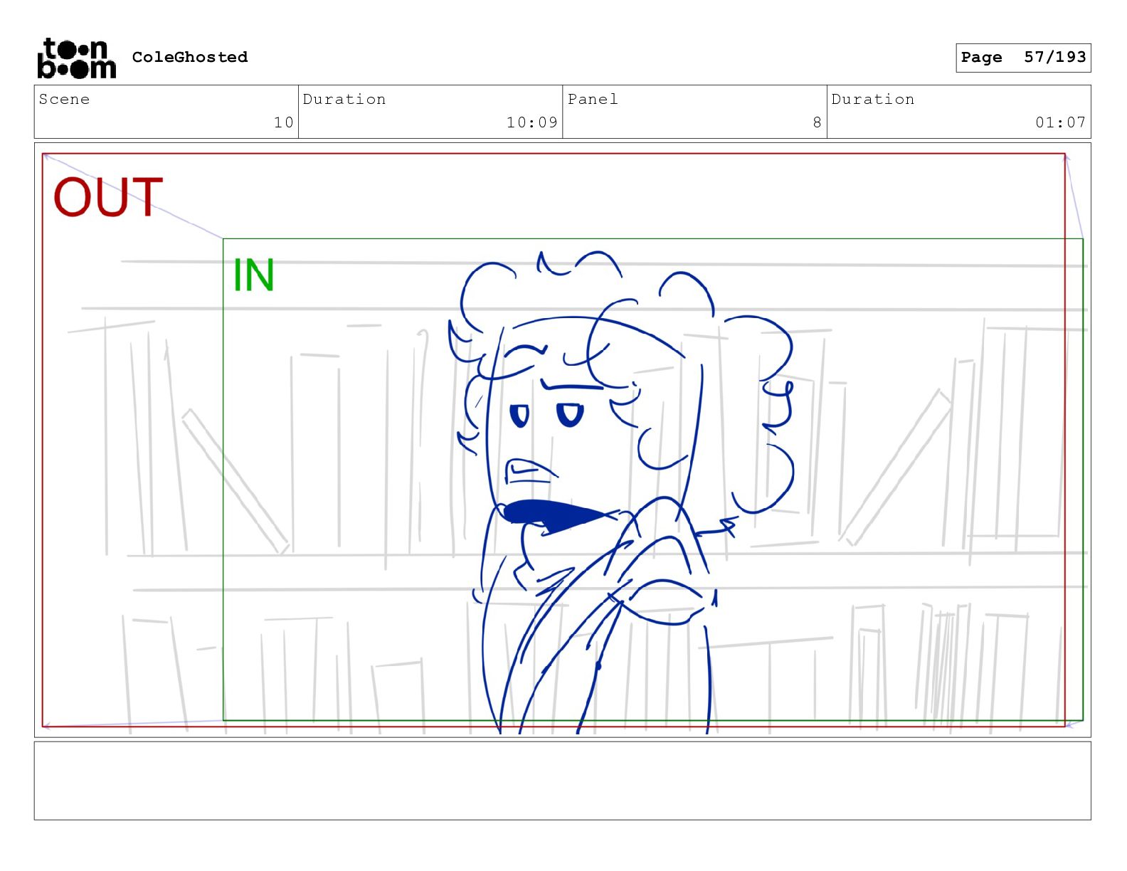
Task: Click the Panel label
Action: point(593,99)
